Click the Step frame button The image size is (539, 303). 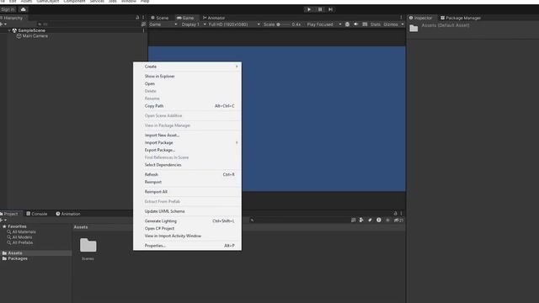click(330, 9)
